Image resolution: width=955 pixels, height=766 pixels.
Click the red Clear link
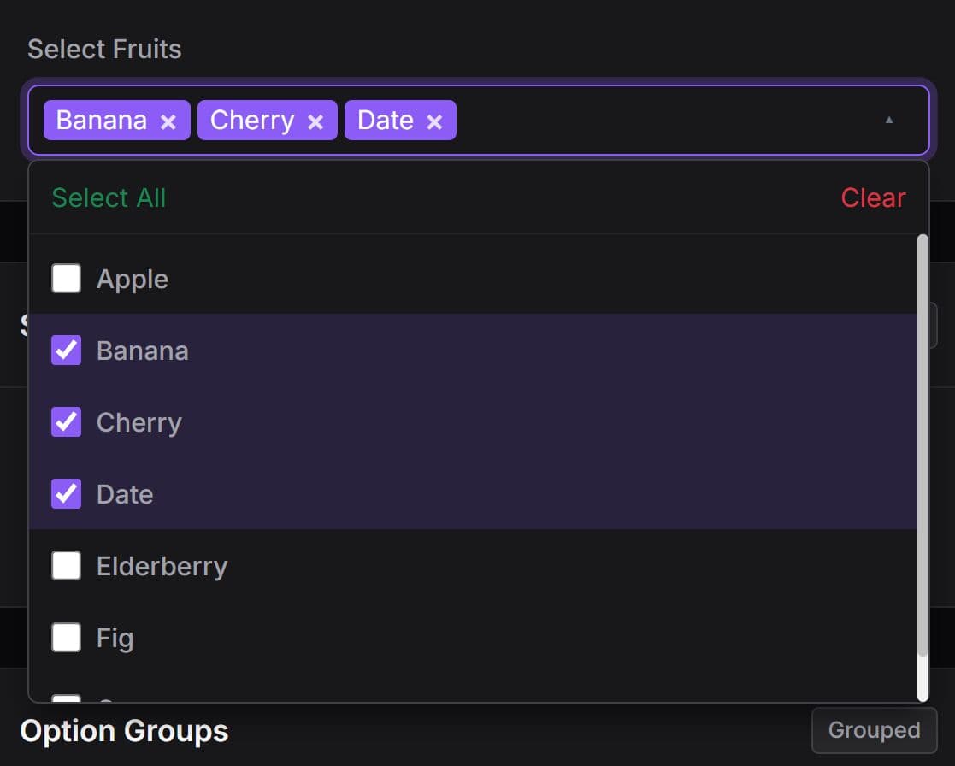873,197
